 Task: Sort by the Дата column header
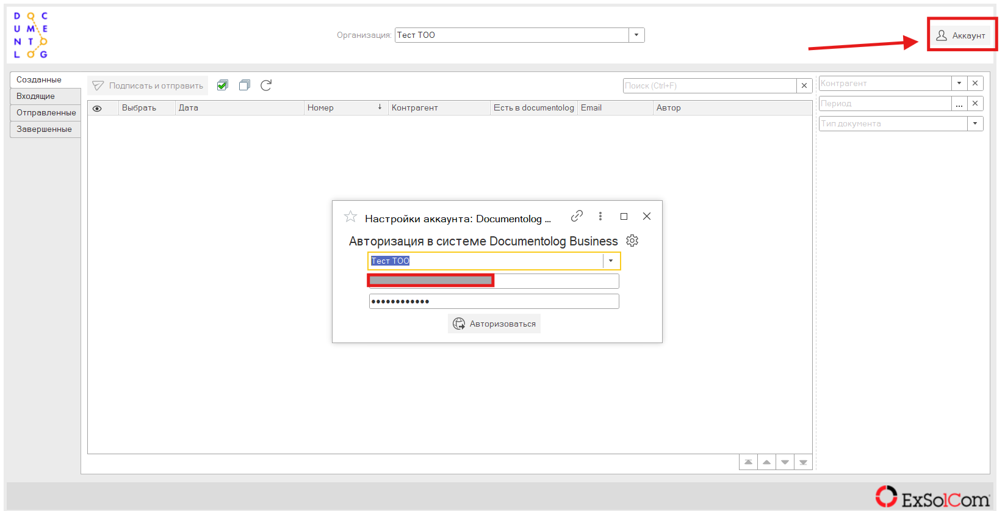pyautogui.click(x=239, y=107)
